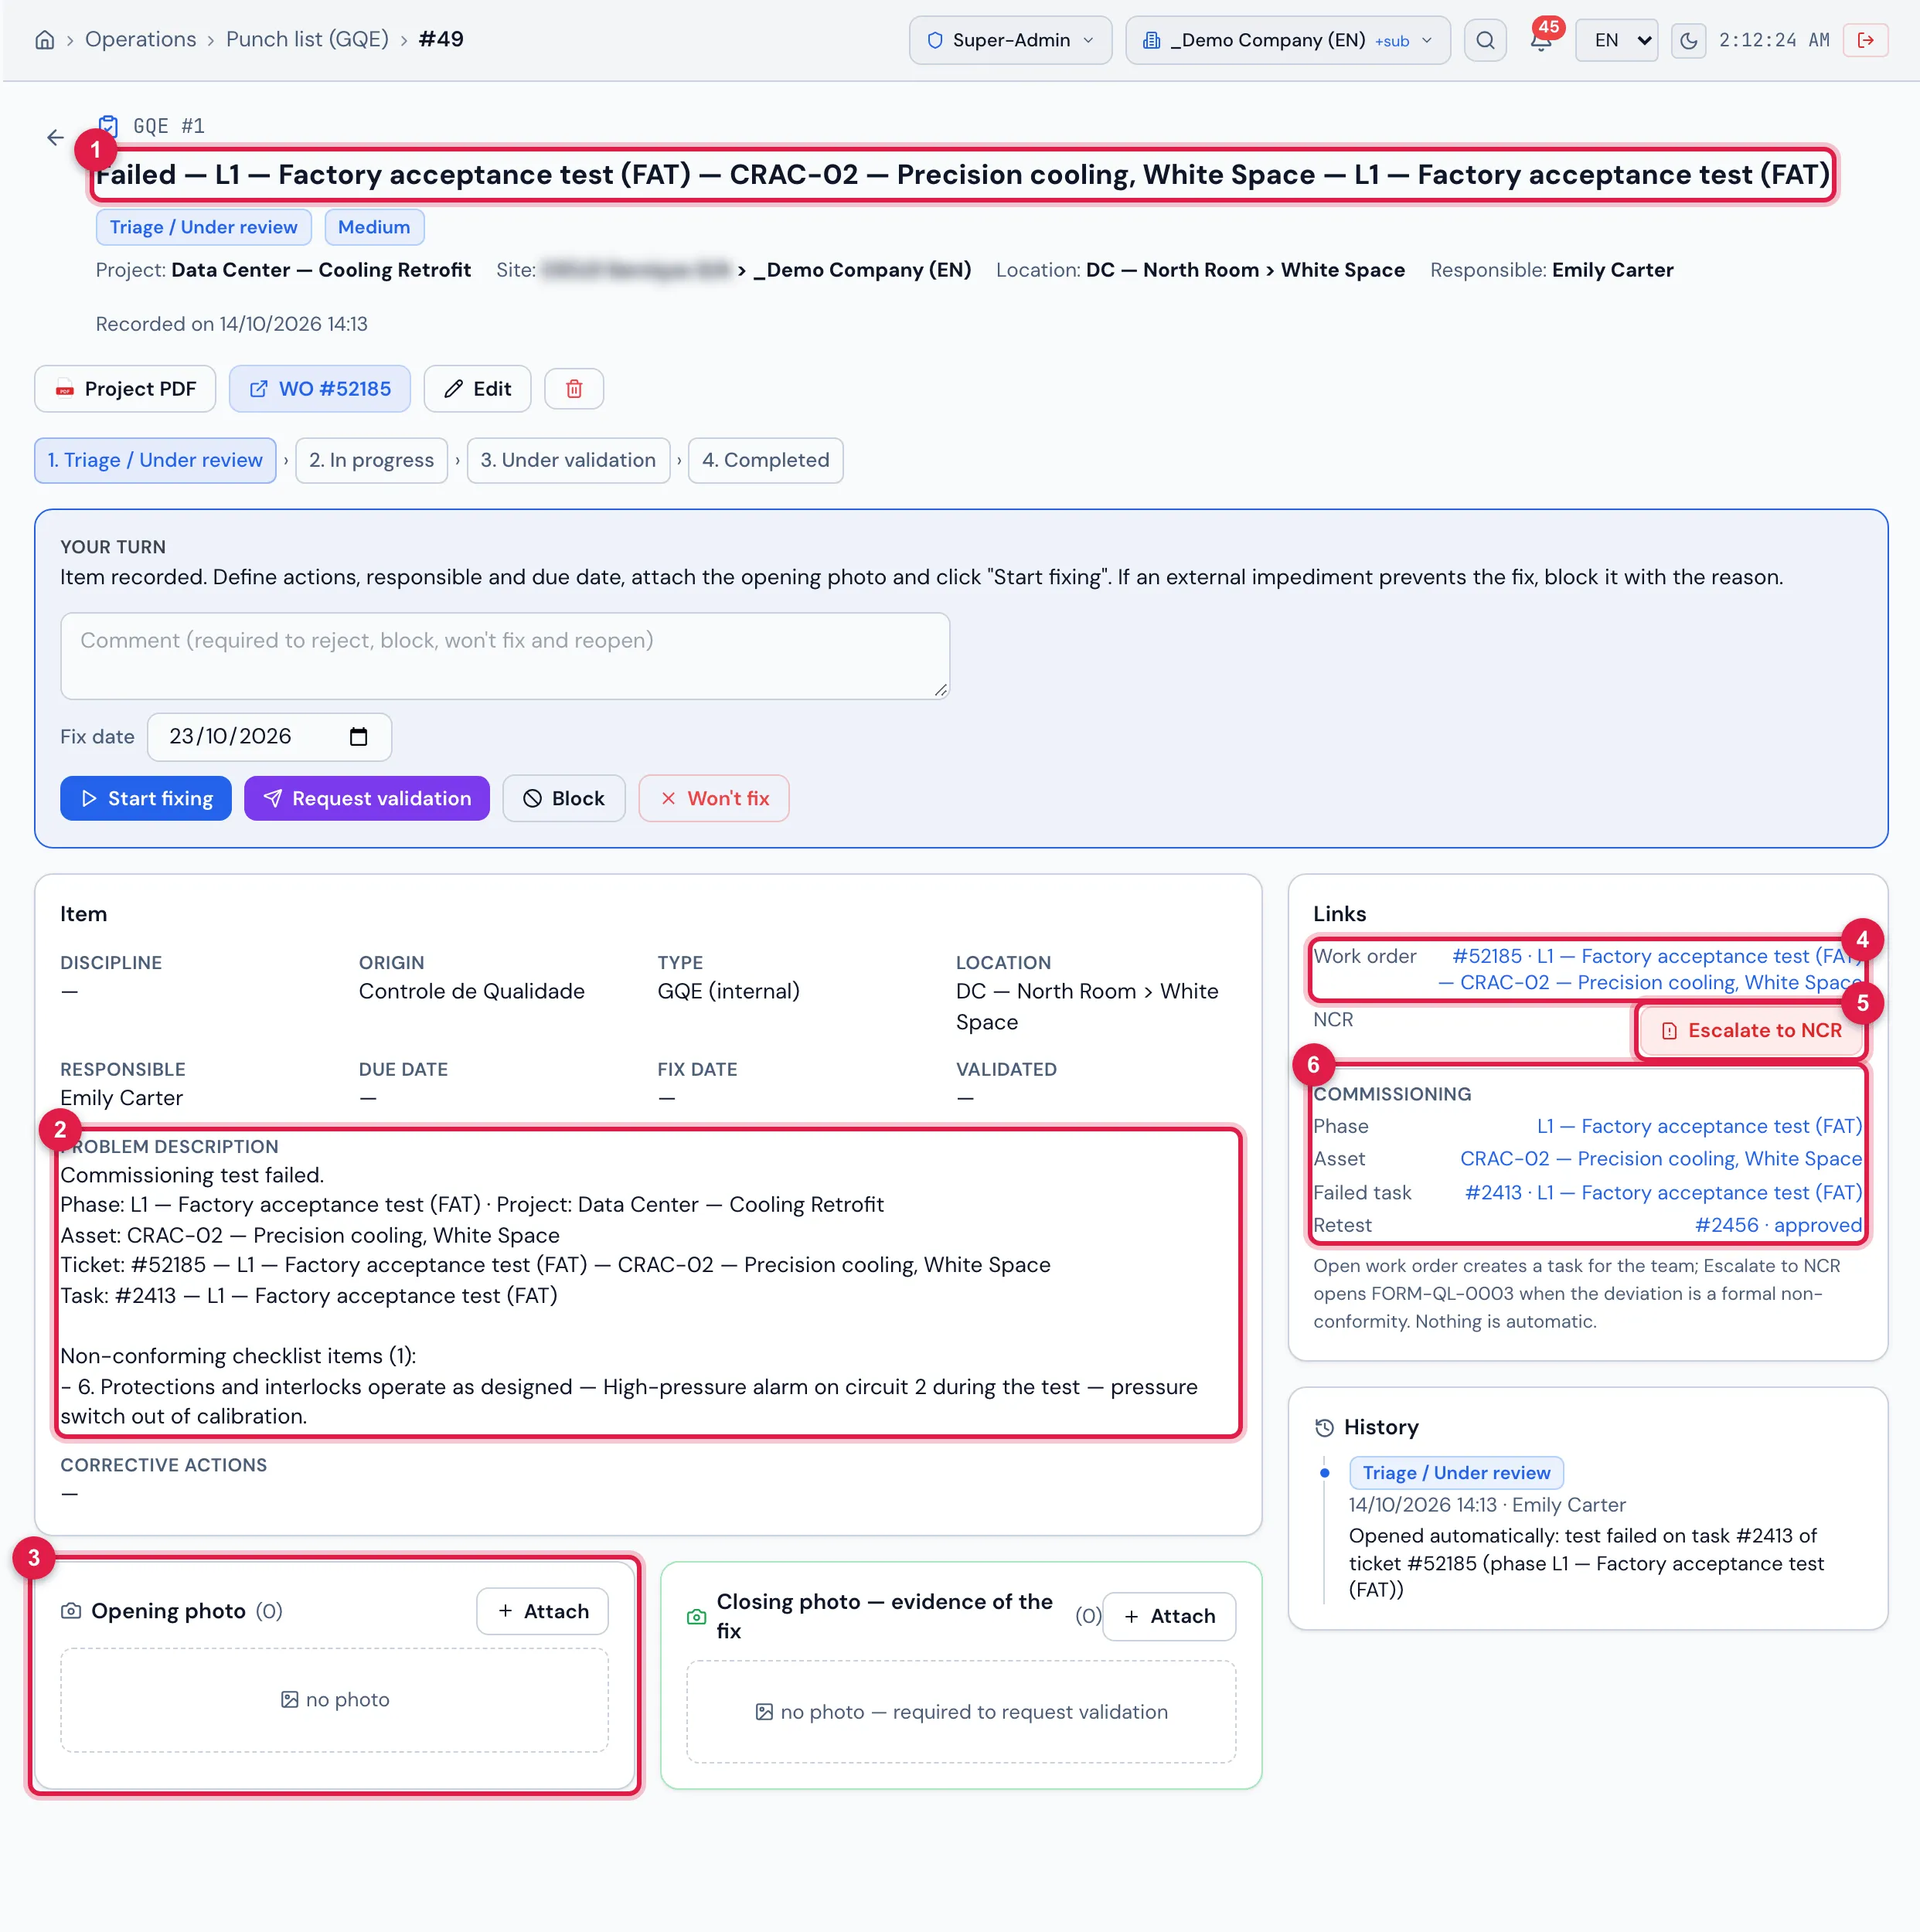Viewport: 1920px width, 1932px height.
Task: Click the back arrow beside GQE #1
Action: (x=55, y=137)
